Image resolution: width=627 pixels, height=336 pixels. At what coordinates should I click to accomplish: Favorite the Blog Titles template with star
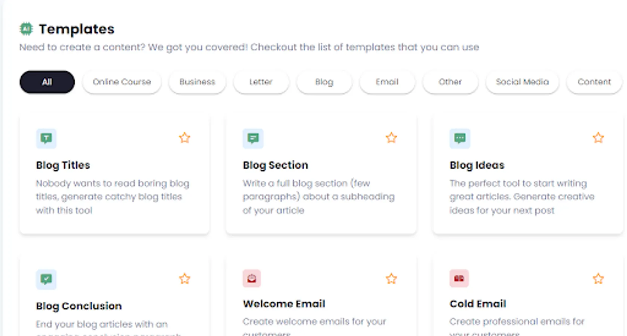[x=184, y=138]
